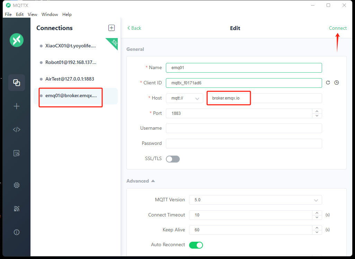Click the Host field with broker.emqx.io
Image resolution: width=355 pixels, height=259 pixels.
pos(264,98)
